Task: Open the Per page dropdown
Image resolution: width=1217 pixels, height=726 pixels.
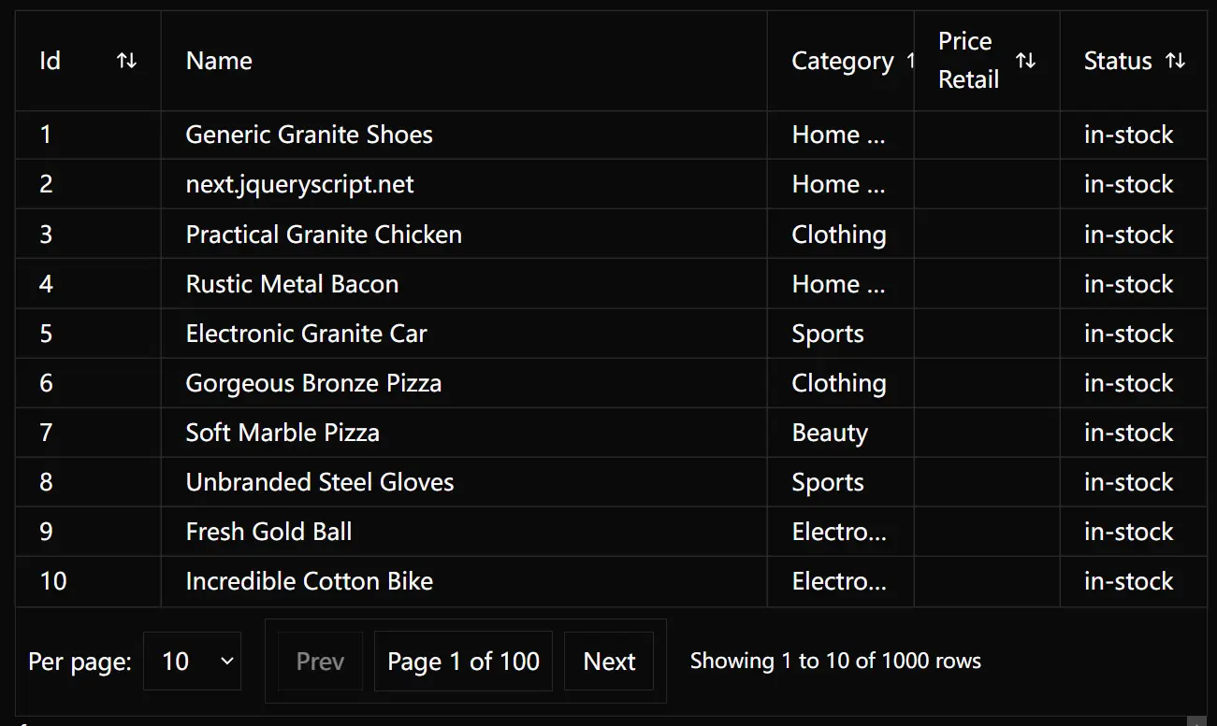Action: [192, 662]
